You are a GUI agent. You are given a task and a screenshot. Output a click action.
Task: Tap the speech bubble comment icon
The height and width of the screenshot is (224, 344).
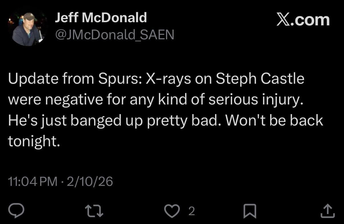(x=16, y=211)
